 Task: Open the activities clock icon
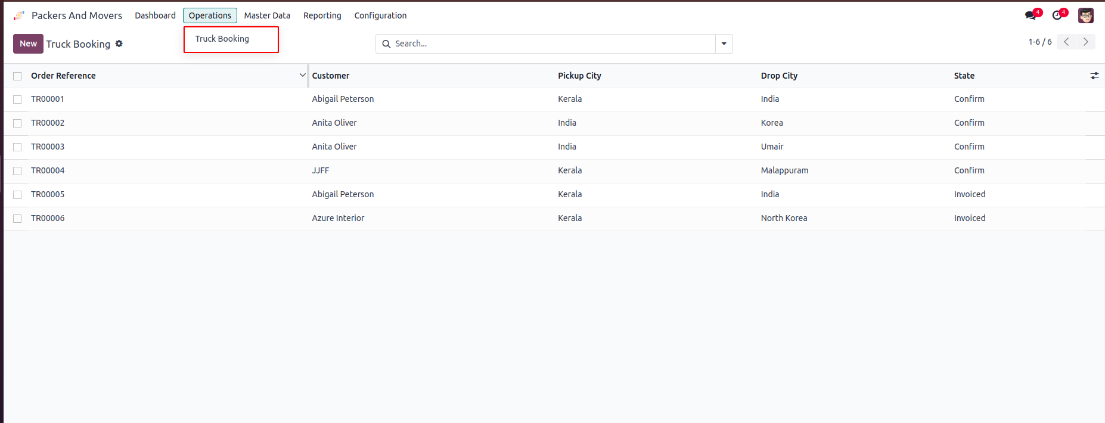tap(1058, 15)
